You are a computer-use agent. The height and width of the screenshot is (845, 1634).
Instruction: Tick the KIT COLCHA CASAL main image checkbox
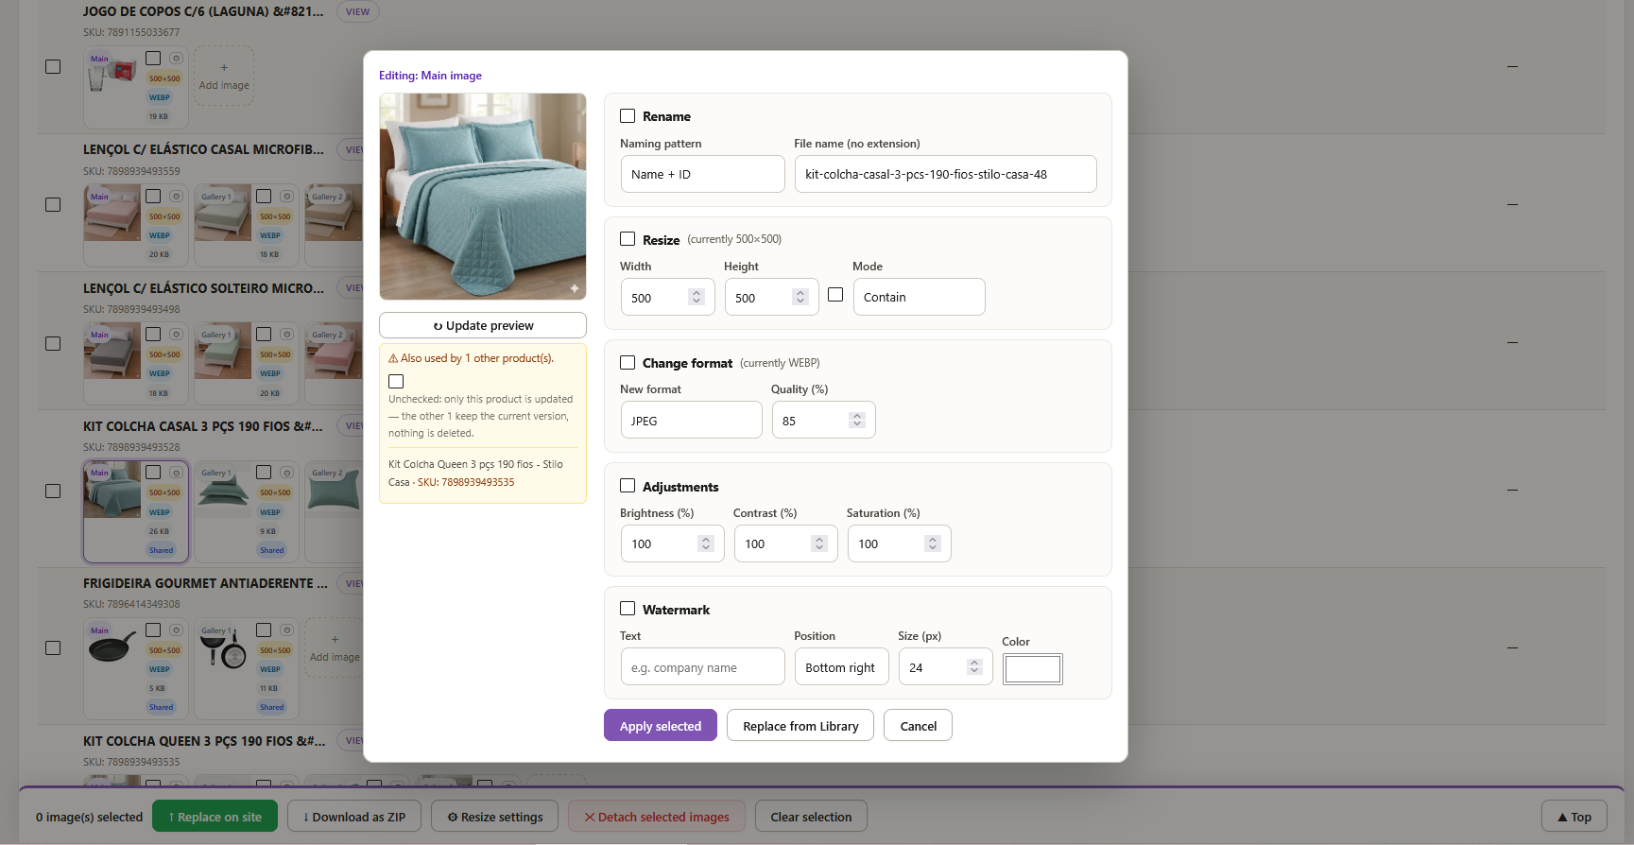pyautogui.click(x=153, y=472)
